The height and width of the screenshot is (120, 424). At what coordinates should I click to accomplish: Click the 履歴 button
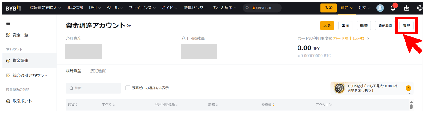[x=406, y=26]
